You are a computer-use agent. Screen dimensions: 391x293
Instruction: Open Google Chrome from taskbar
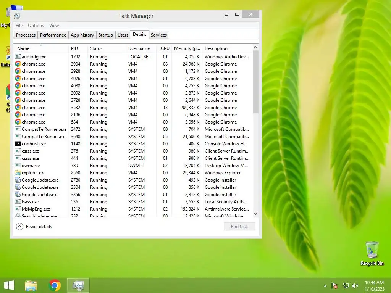(55, 285)
